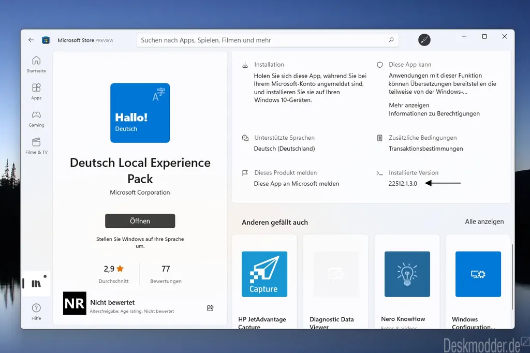Viewport: 530px width, 353px height.
Task: Click the vertical scrollbar on the right
Action: 512,276
